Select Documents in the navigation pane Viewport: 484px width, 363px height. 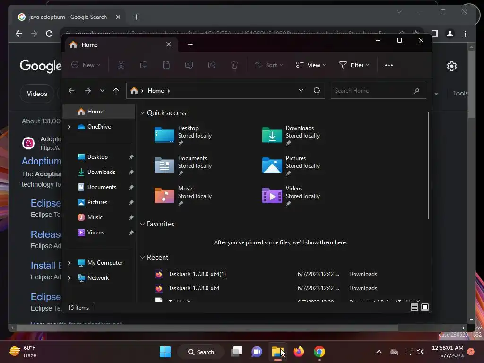tap(99, 187)
